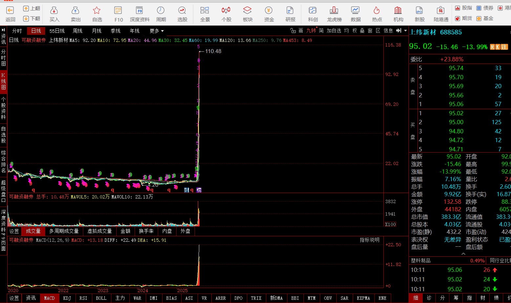Open the 新股 IPO icon
511x303 pixels.
click(419, 10)
